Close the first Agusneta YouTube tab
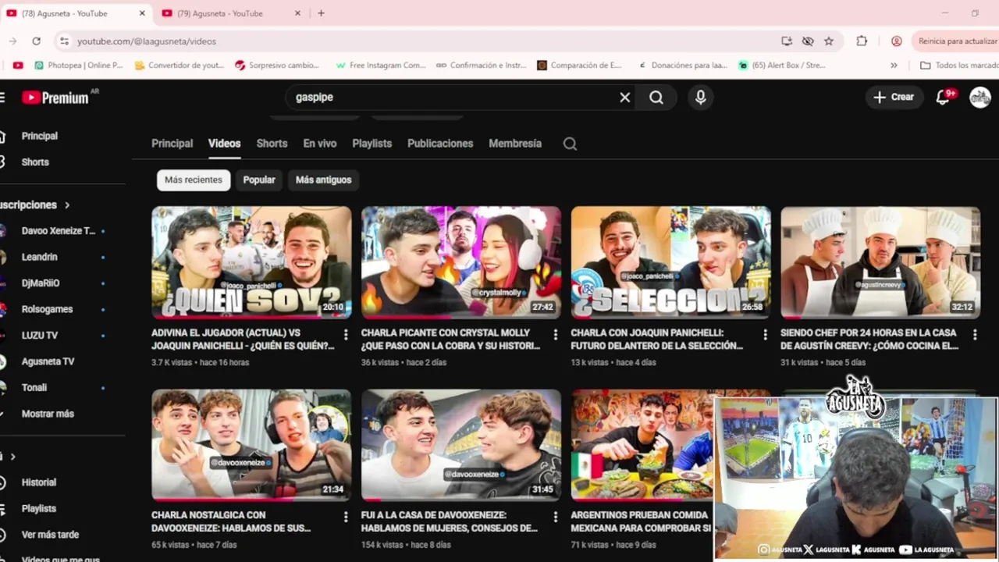999x562 pixels. pos(142,13)
